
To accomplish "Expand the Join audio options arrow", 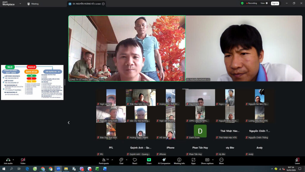I will click(x=13, y=160).
